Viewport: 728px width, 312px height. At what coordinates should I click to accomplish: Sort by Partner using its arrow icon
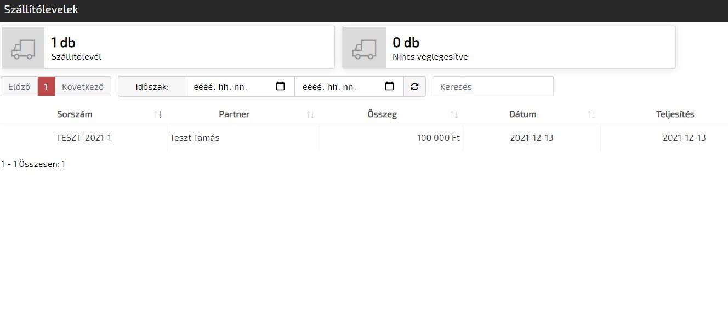[310, 114]
